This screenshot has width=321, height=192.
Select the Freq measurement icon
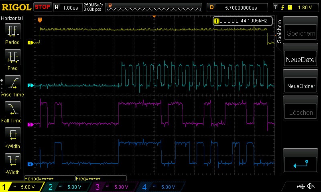(13, 57)
